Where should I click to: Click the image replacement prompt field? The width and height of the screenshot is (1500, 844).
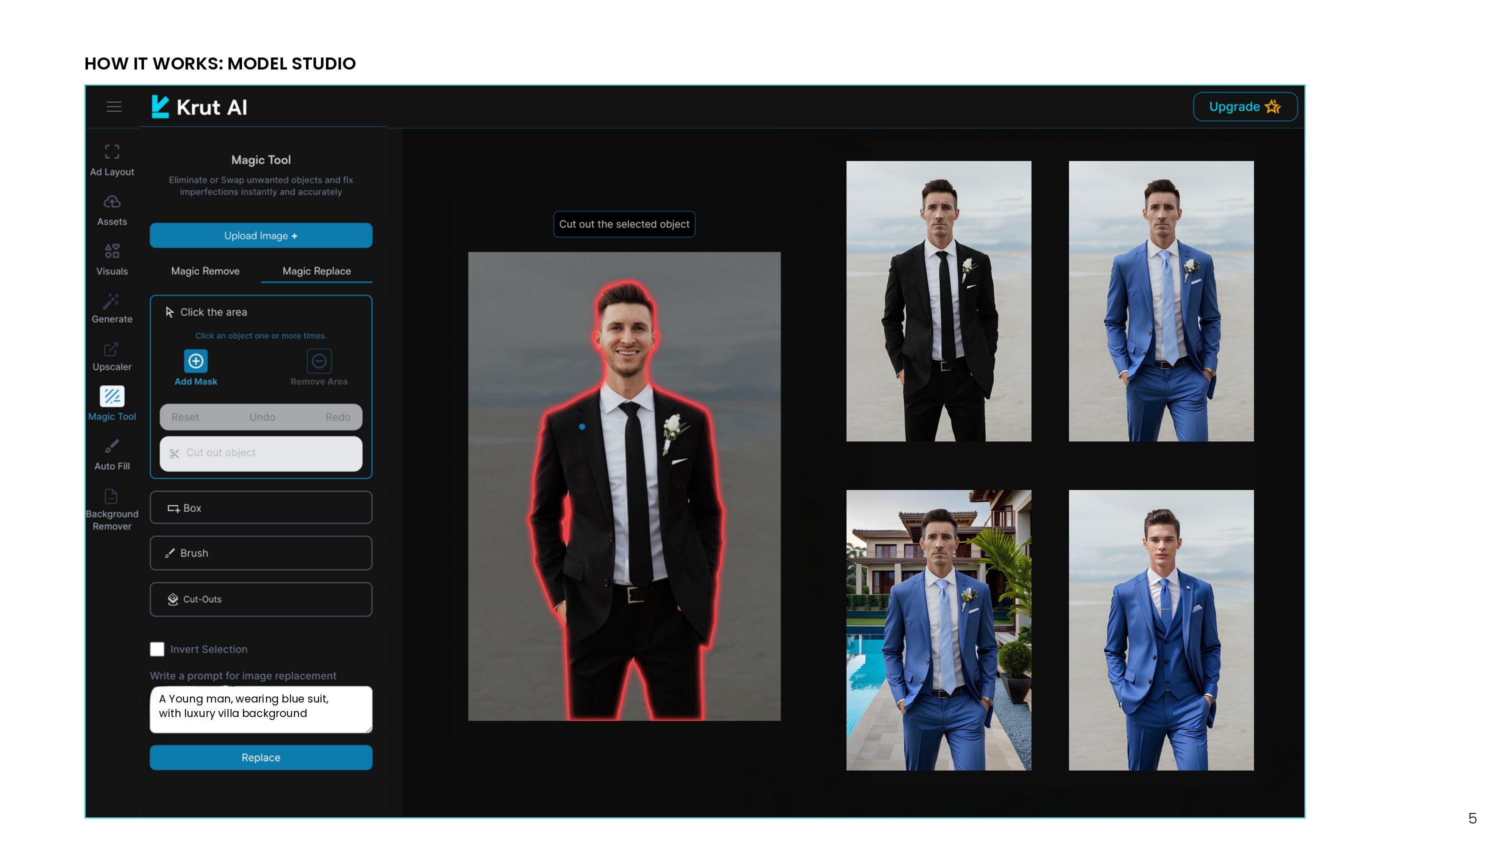coord(260,709)
